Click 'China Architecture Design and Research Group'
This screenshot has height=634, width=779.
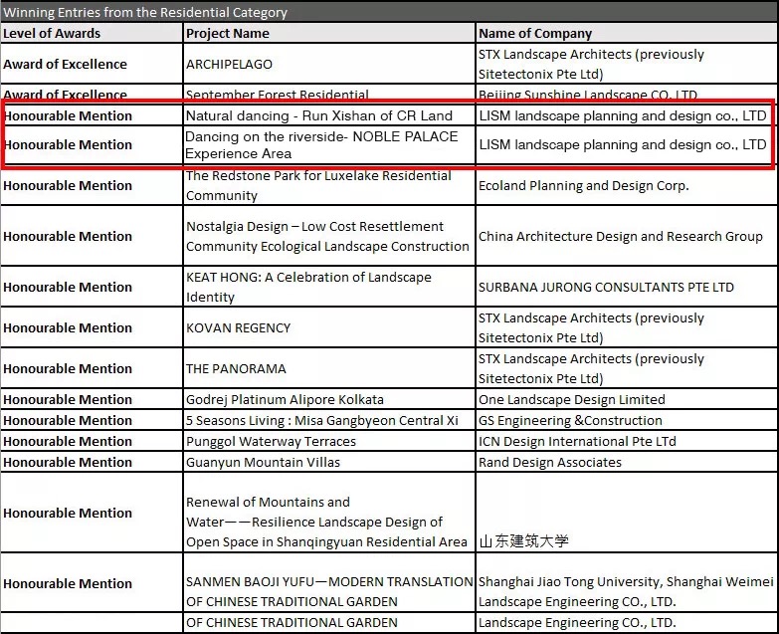point(621,236)
